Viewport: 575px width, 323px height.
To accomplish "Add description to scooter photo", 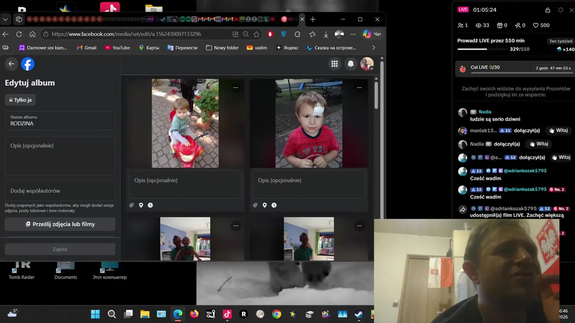I will coord(185,184).
